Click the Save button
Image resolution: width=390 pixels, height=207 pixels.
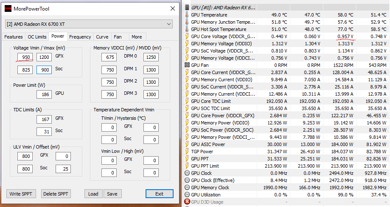tap(112, 194)
